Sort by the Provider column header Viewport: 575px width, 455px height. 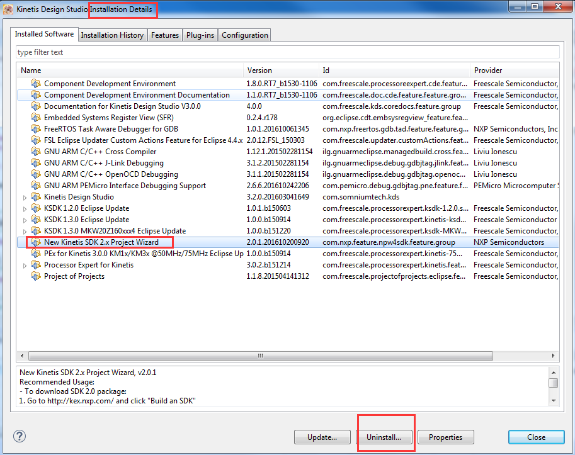[515, 70]
